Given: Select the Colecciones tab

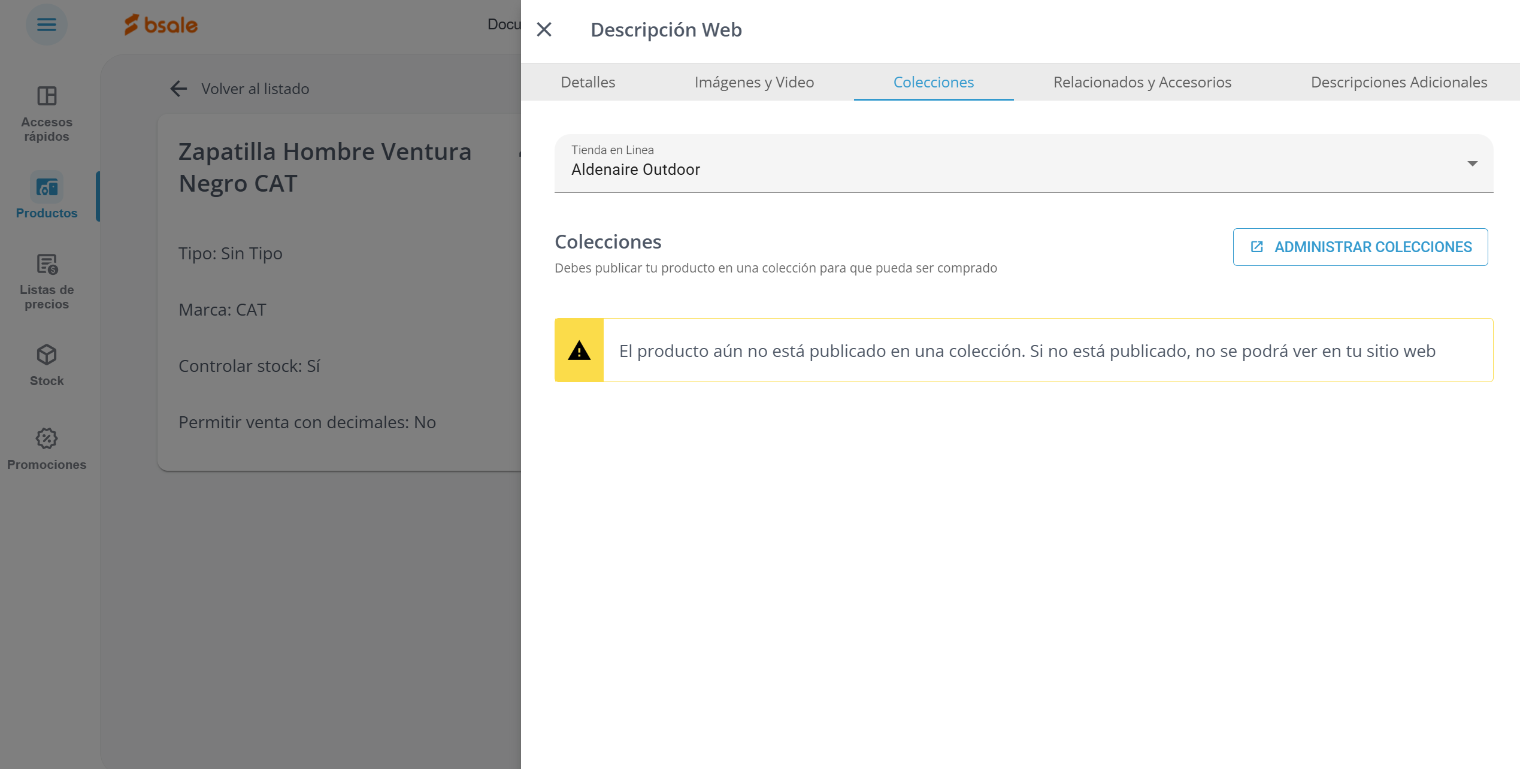Looking at the screenshot, I should coord(933,82).
